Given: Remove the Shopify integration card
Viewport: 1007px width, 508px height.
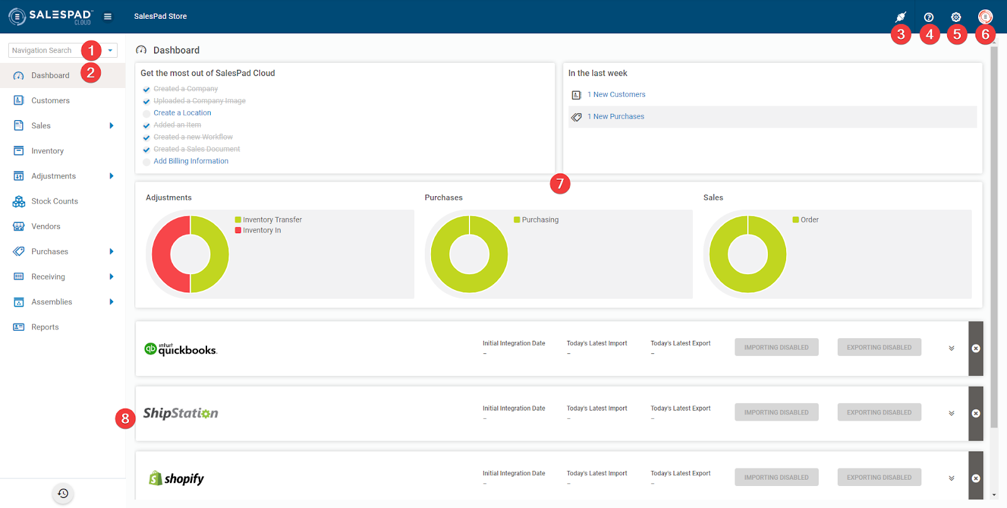Looking at the screenshot, I should [976, 478].
